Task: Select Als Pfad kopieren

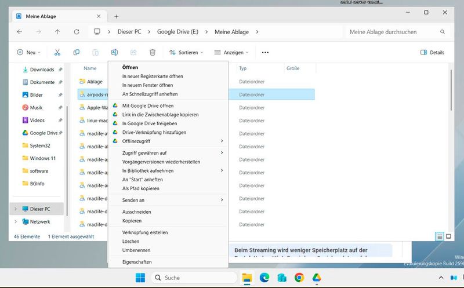Action: [x=168, y=188]
